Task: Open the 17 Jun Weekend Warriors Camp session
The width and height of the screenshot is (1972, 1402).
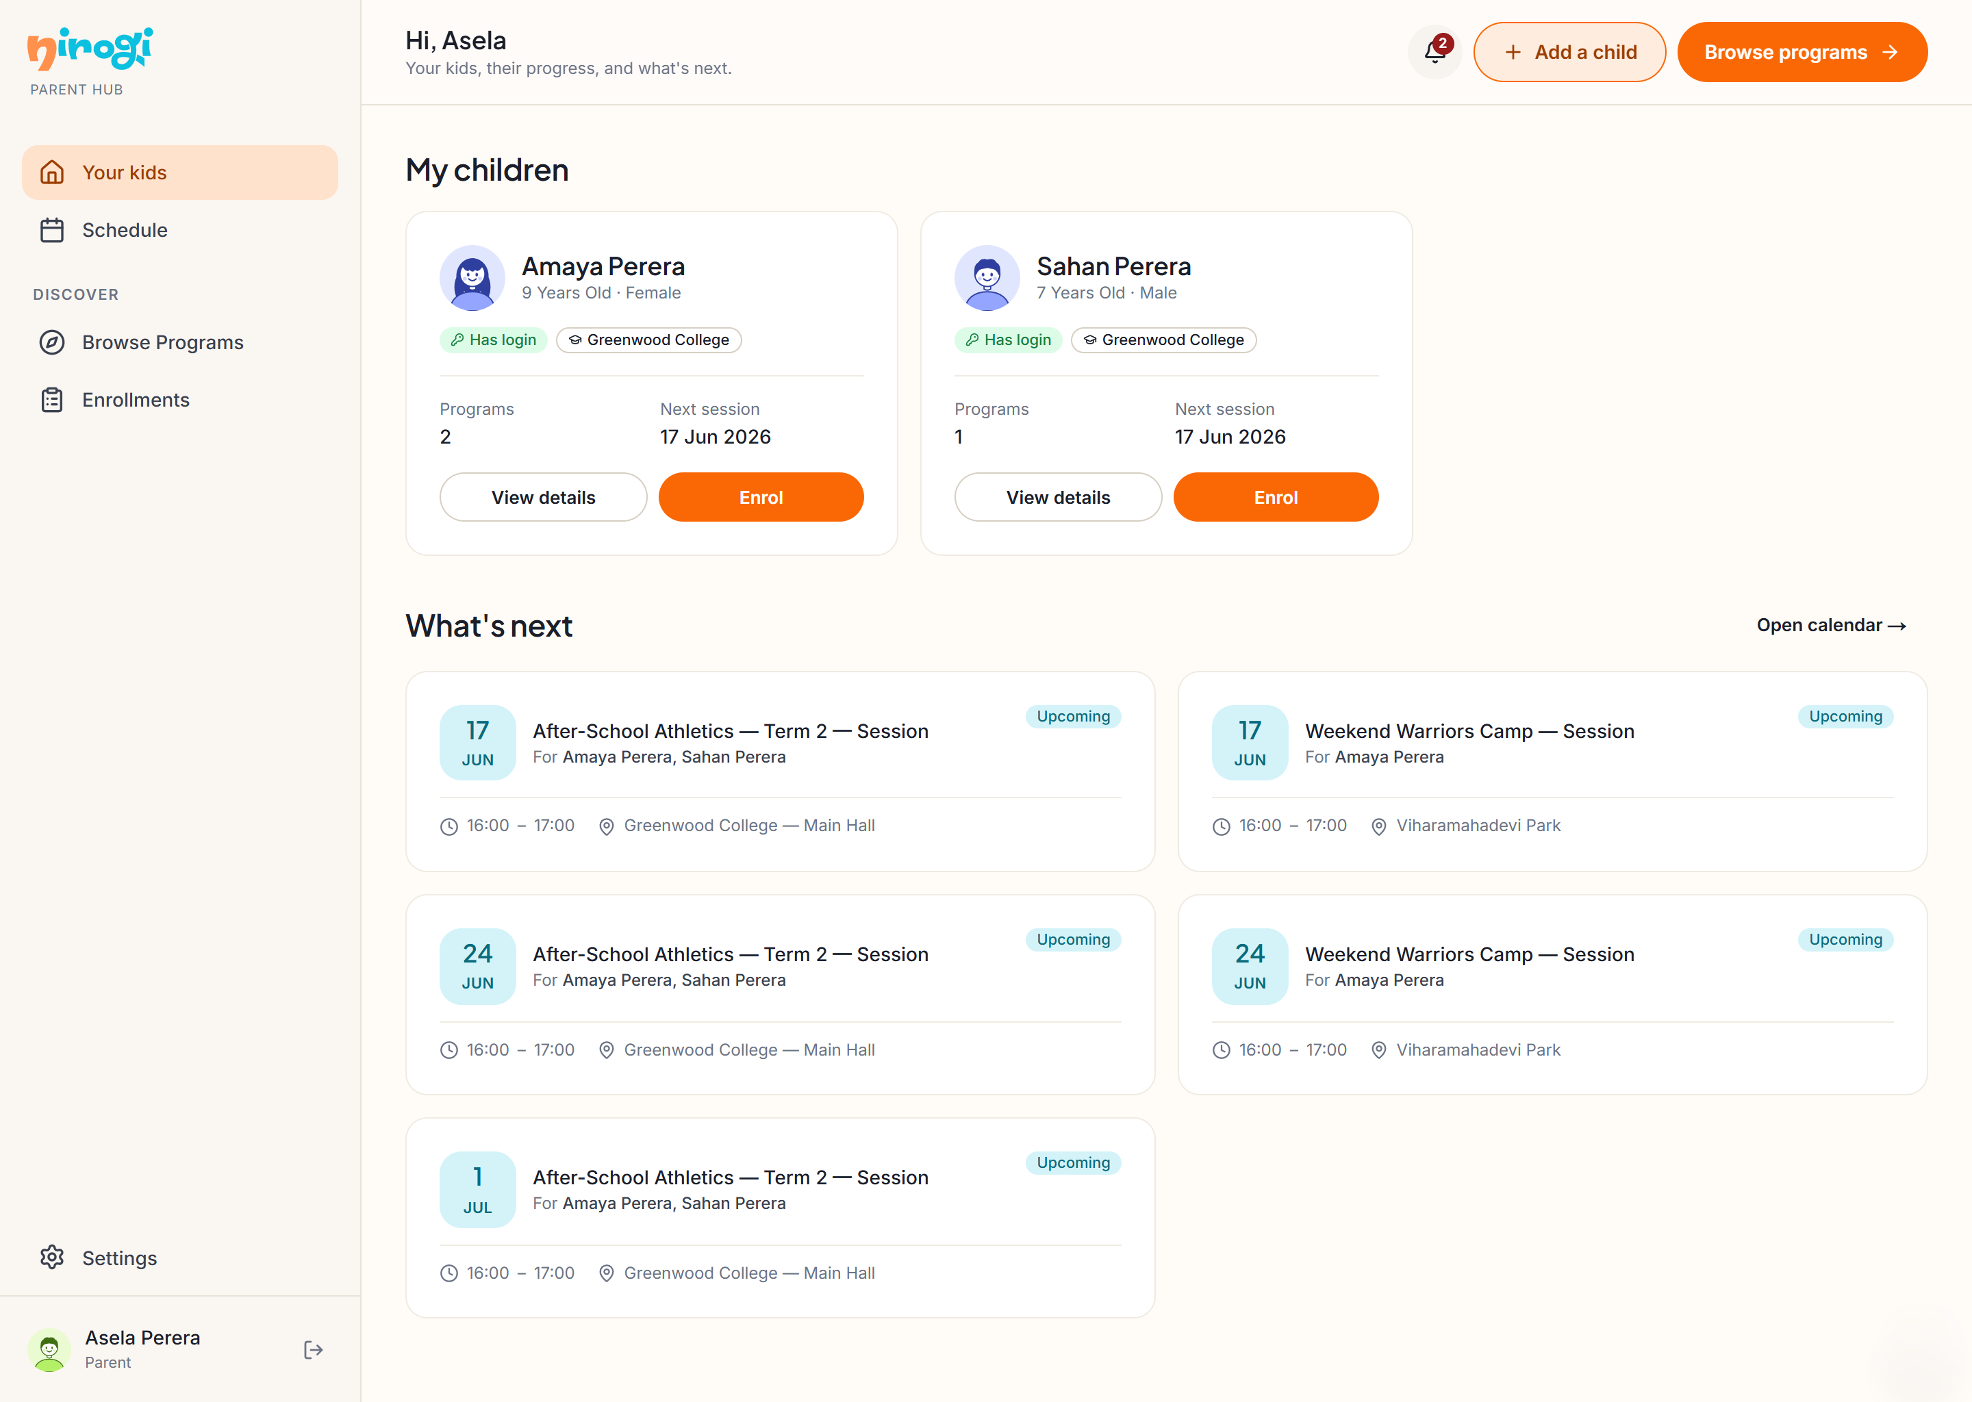Action: pyautogui.click(x=1552, y=771)
